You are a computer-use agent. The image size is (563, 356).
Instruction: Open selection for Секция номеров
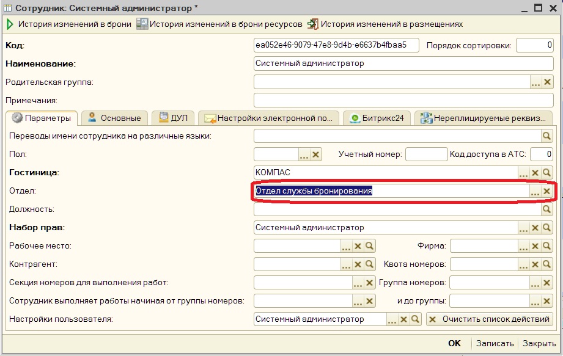358,283
